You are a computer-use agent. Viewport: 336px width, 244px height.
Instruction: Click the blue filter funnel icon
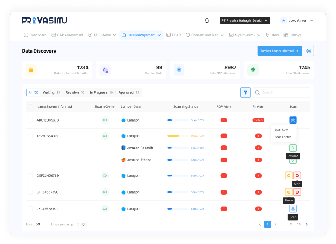coord(246,92)
